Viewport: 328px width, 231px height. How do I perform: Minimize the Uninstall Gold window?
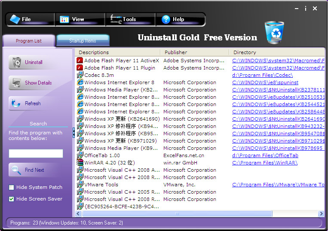coord(297,9)
